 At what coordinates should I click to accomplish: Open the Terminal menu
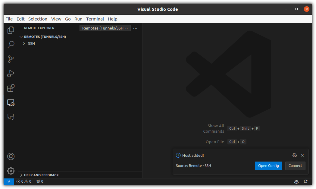(x=95, y=19)
